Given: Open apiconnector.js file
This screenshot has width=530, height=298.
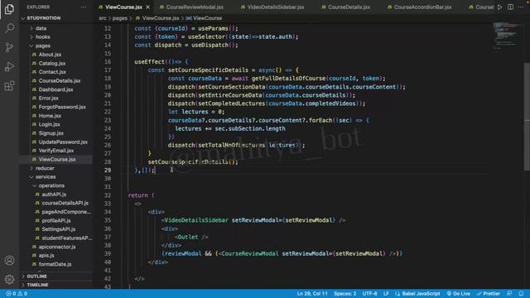Looking at the screenshot, I should [57, 247].
